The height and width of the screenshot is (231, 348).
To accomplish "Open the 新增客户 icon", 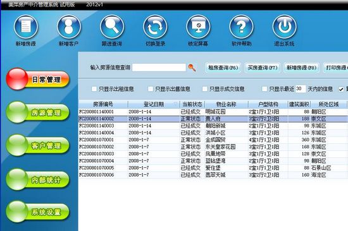I will coord(69,27).
